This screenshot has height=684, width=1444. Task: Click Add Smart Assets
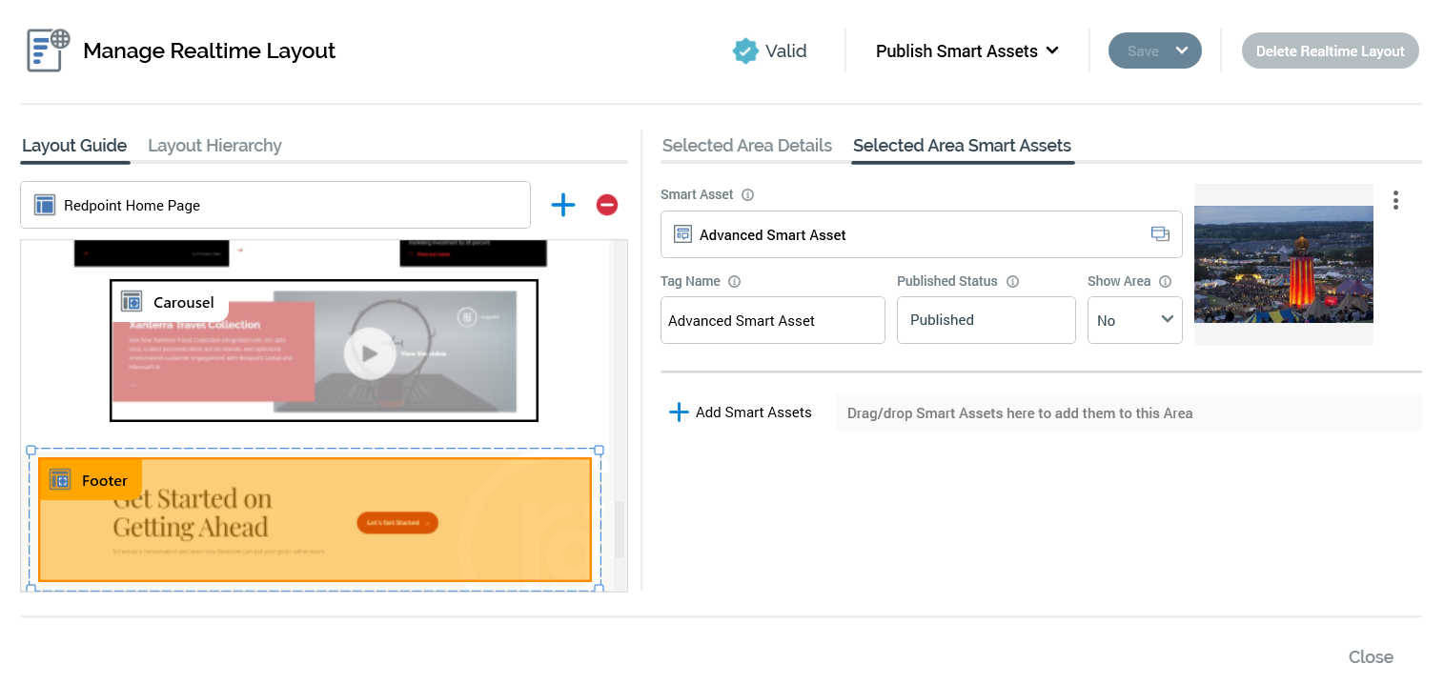pyautogui.click(x=742, y=412)
